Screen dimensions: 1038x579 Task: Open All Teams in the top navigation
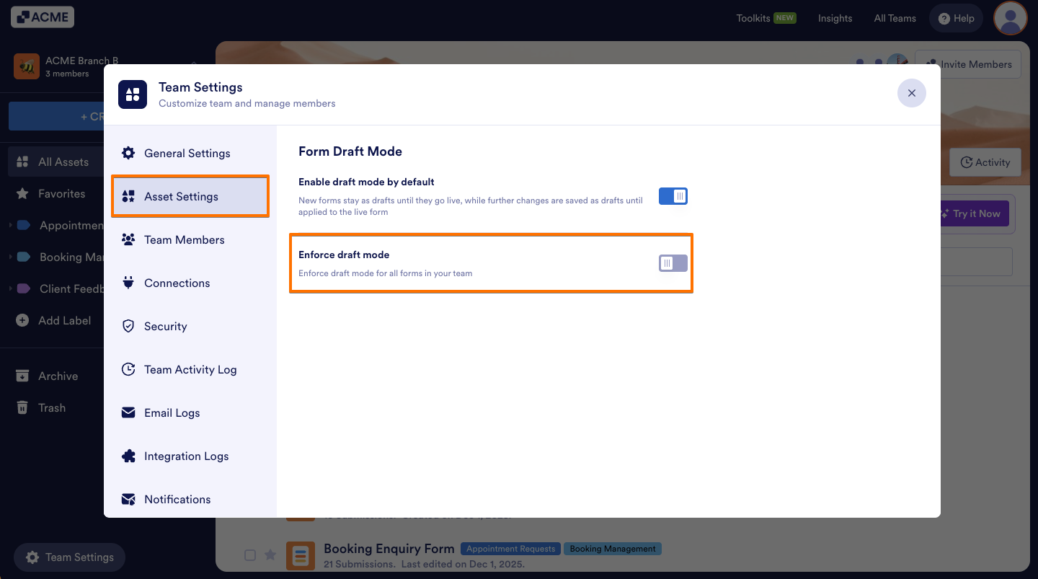[895, 18]
